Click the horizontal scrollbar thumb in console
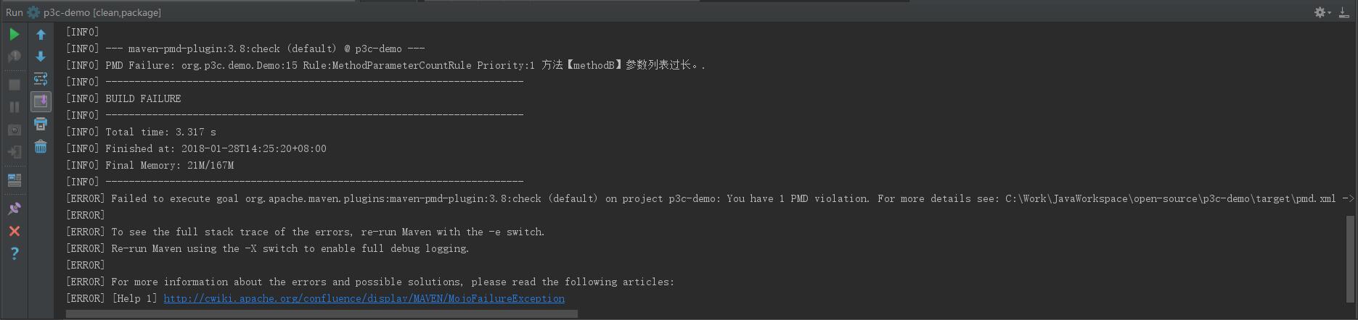This screenshot has height=320, width=1358. pos(322,314)
